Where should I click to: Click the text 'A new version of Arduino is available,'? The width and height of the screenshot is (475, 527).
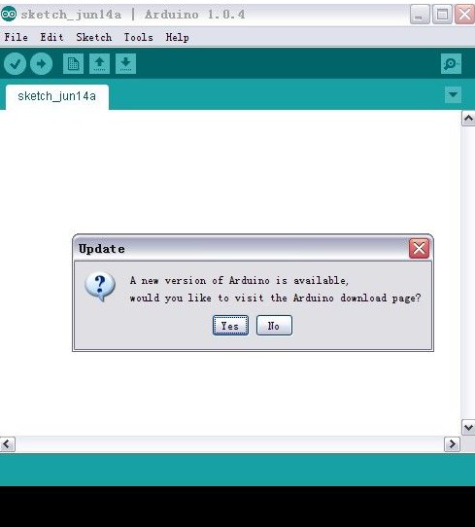[239, 280]
